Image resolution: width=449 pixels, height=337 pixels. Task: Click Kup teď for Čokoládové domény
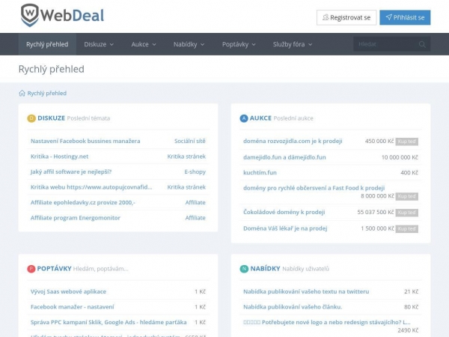407,213
